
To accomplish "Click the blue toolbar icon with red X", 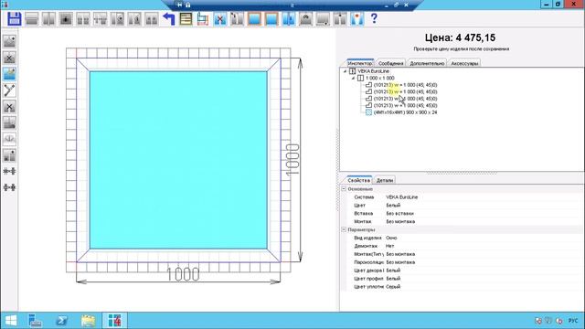I will 220,18.
